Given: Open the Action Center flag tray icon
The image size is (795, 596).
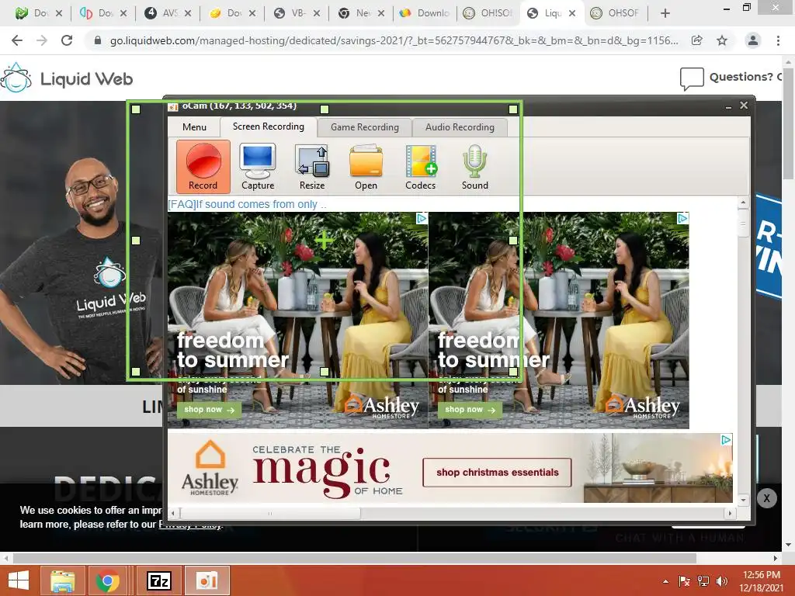Looking at the screenshot, I should 684,581.
